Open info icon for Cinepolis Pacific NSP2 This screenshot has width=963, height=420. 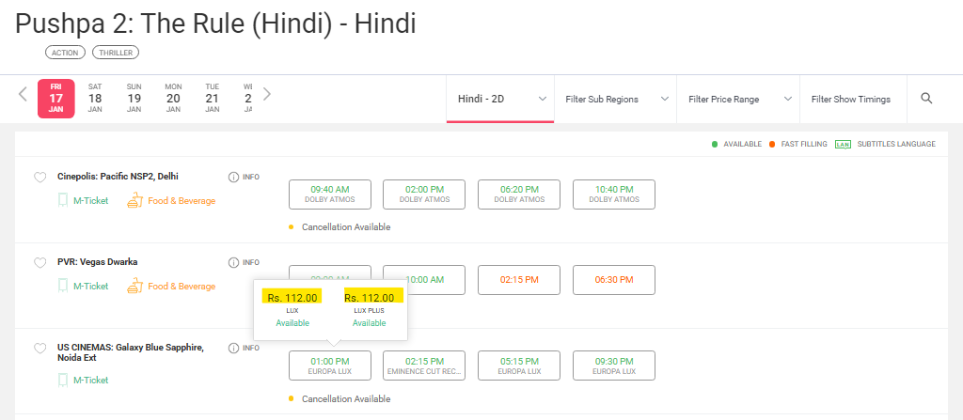[x=233, y=177]
